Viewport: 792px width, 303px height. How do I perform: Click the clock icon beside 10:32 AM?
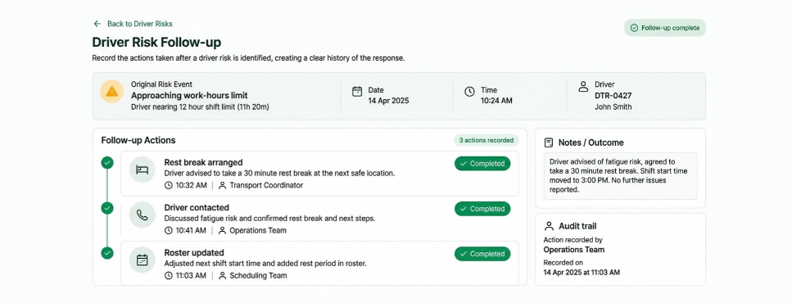coord(169,185)
